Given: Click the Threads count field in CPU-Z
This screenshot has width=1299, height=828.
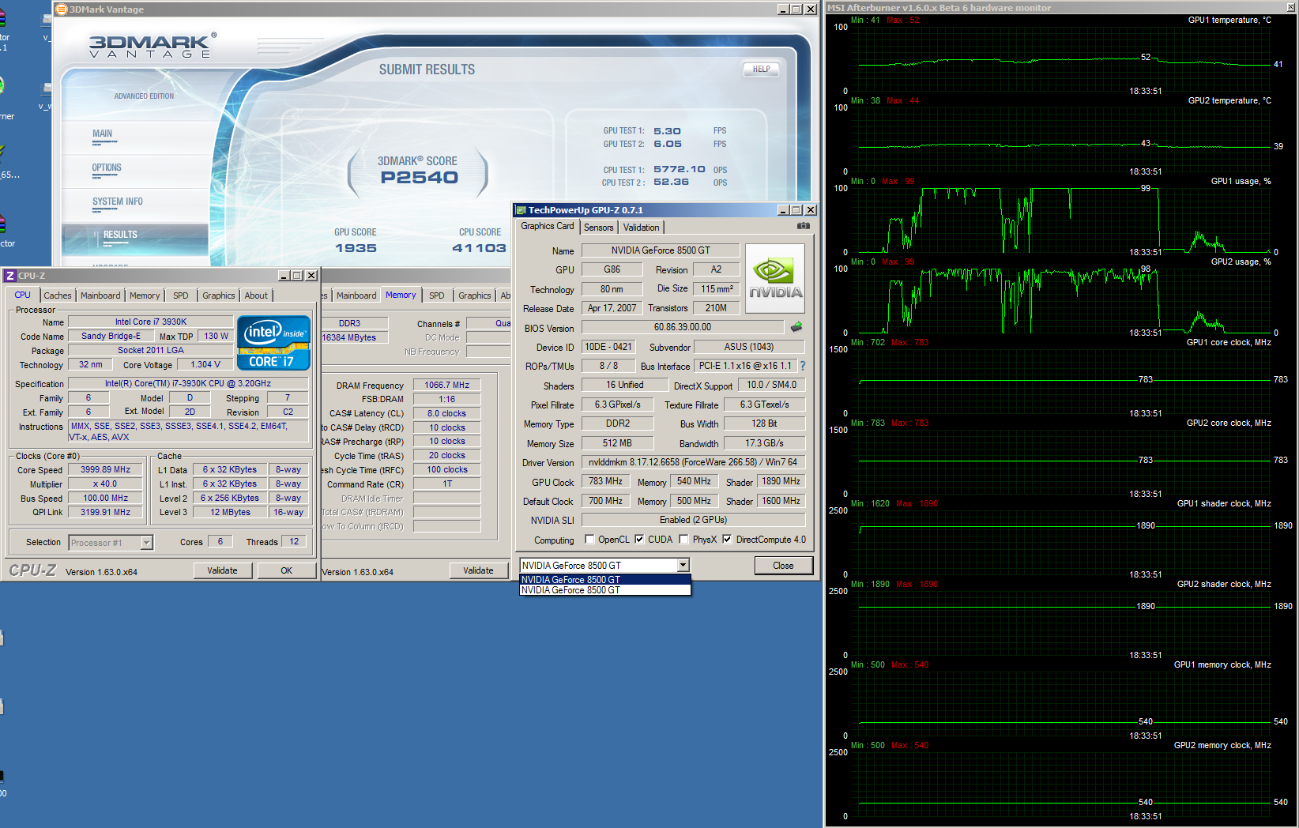Looking at the screenshot, I should pyautogui.click(x=294, y=541).
